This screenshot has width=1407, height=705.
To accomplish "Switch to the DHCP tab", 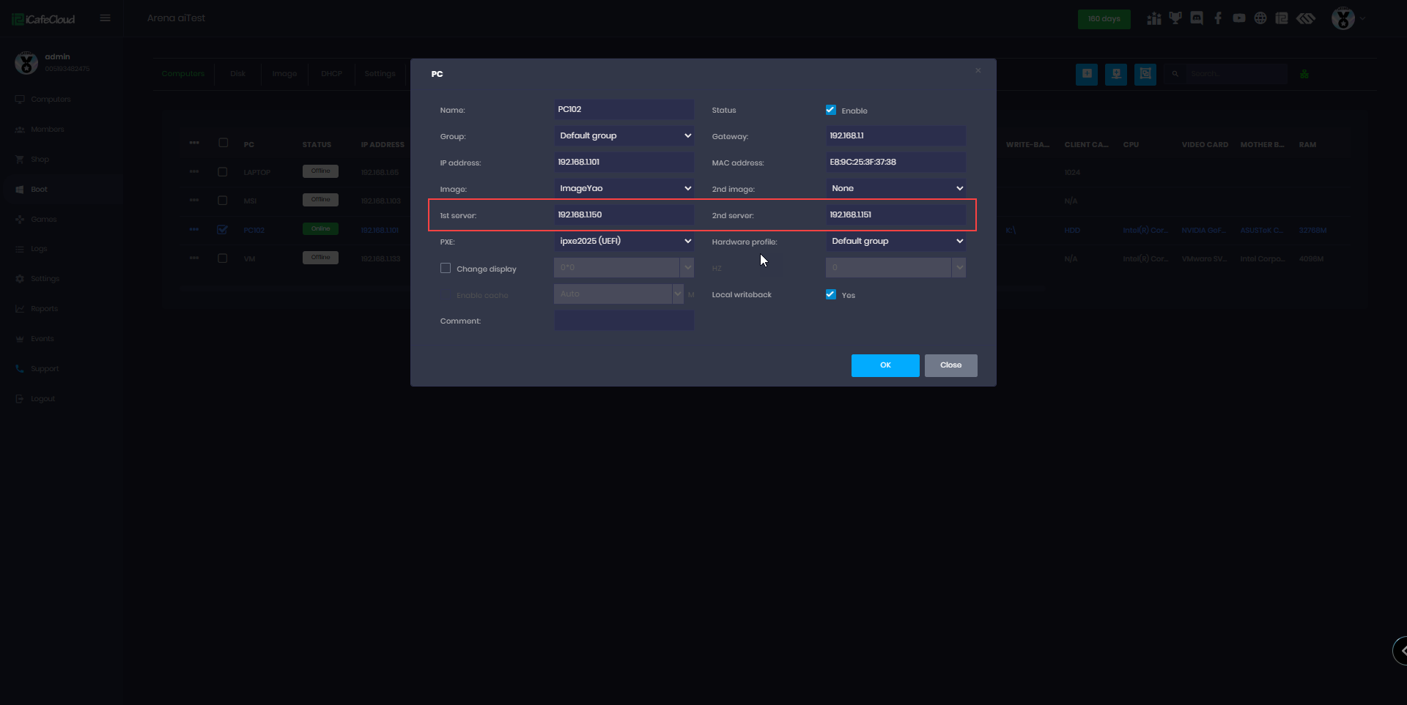I will [x=331, y=74].
